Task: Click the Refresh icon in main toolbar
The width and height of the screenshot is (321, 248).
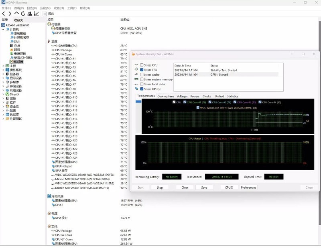Action: (23, 14)
